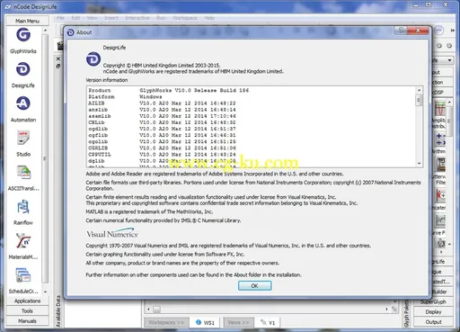Open the Rainflow application icon
Screen dimensions: 460x332
pos(23,207)
